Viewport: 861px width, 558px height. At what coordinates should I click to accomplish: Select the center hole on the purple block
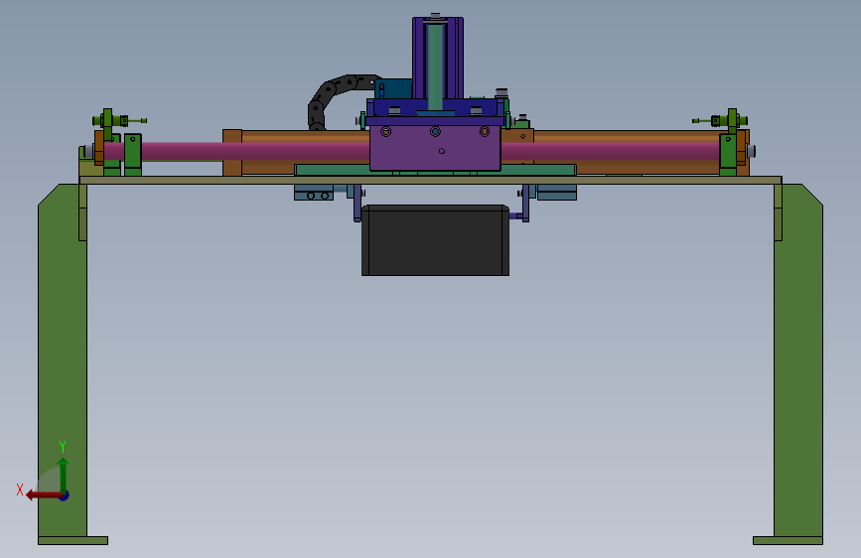point(435,132)
